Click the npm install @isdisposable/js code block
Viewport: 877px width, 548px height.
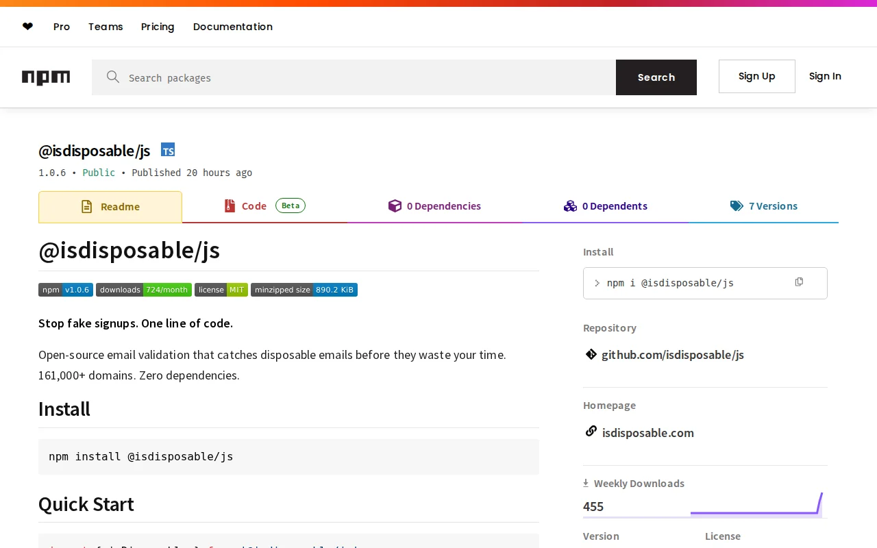click(288, 457)
